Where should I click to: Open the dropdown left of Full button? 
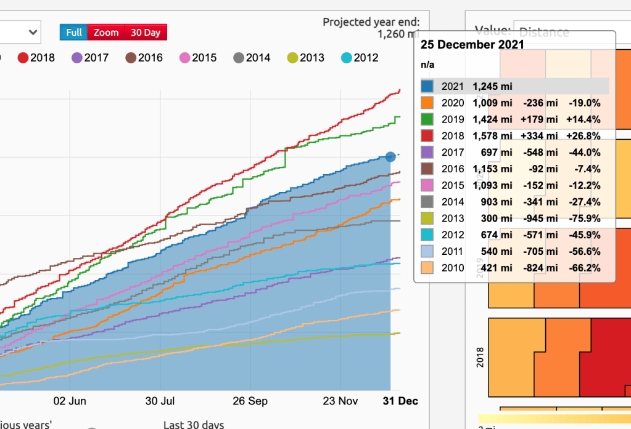pos(19,32)
